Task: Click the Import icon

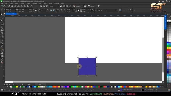Action: tap(41, 6)
